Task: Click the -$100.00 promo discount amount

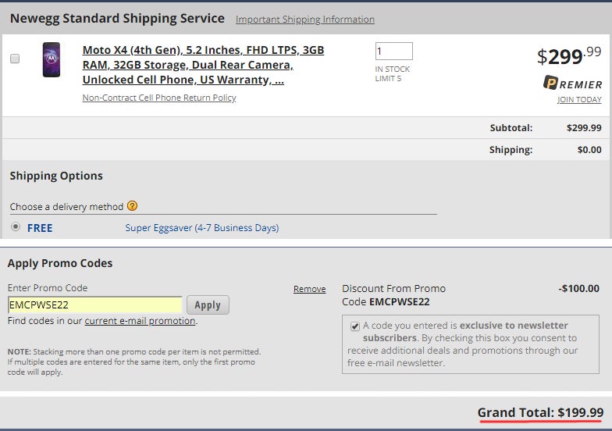Action: (x=579, y=289)
